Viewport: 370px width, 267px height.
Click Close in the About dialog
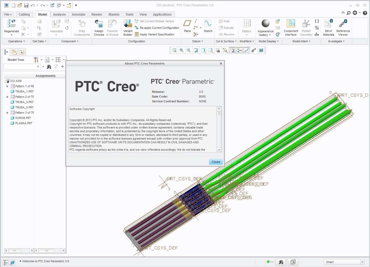(x=216, y=162)
